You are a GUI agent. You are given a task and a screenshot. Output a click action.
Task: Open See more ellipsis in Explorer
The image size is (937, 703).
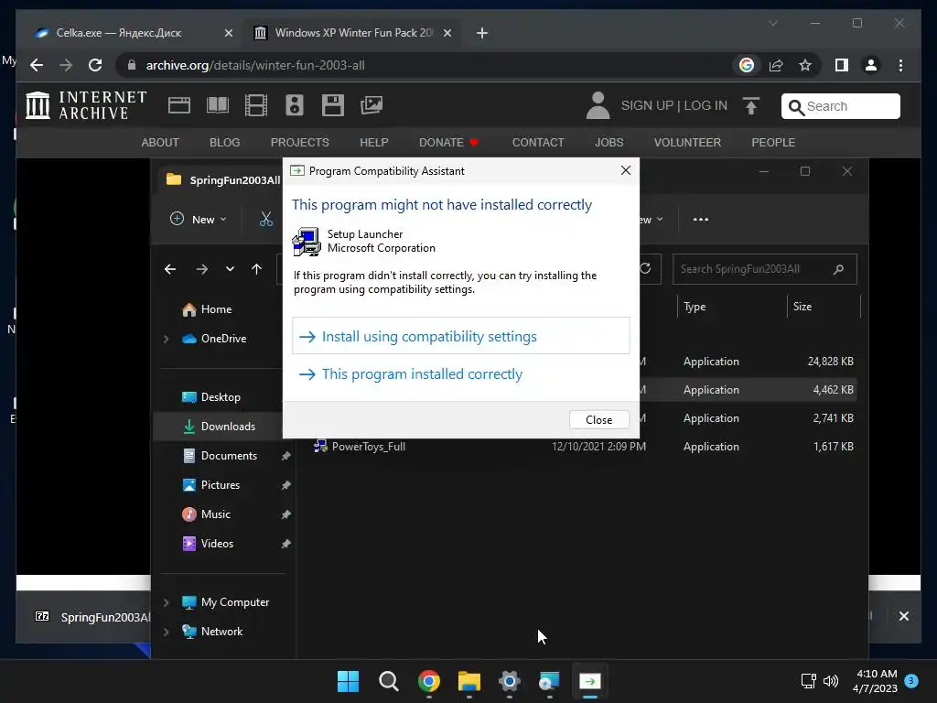[x=700, y=220]
